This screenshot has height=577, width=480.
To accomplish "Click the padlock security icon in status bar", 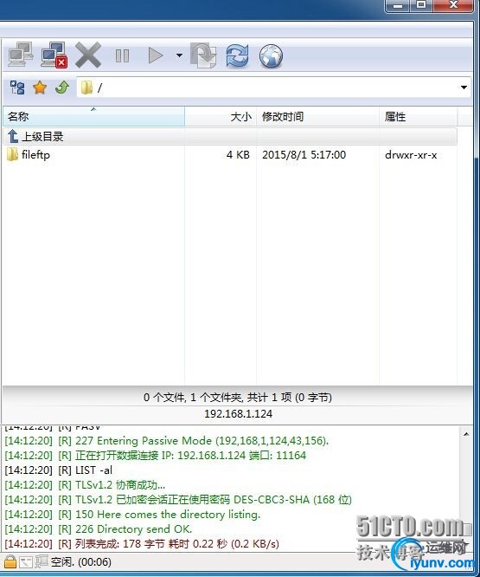I will tap(10, 561).
